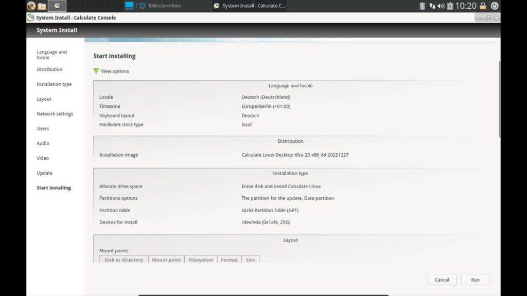Click the Run button

(475, 280)
